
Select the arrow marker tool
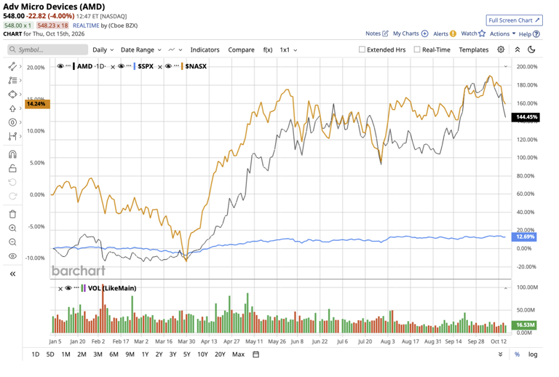[12, 108]
